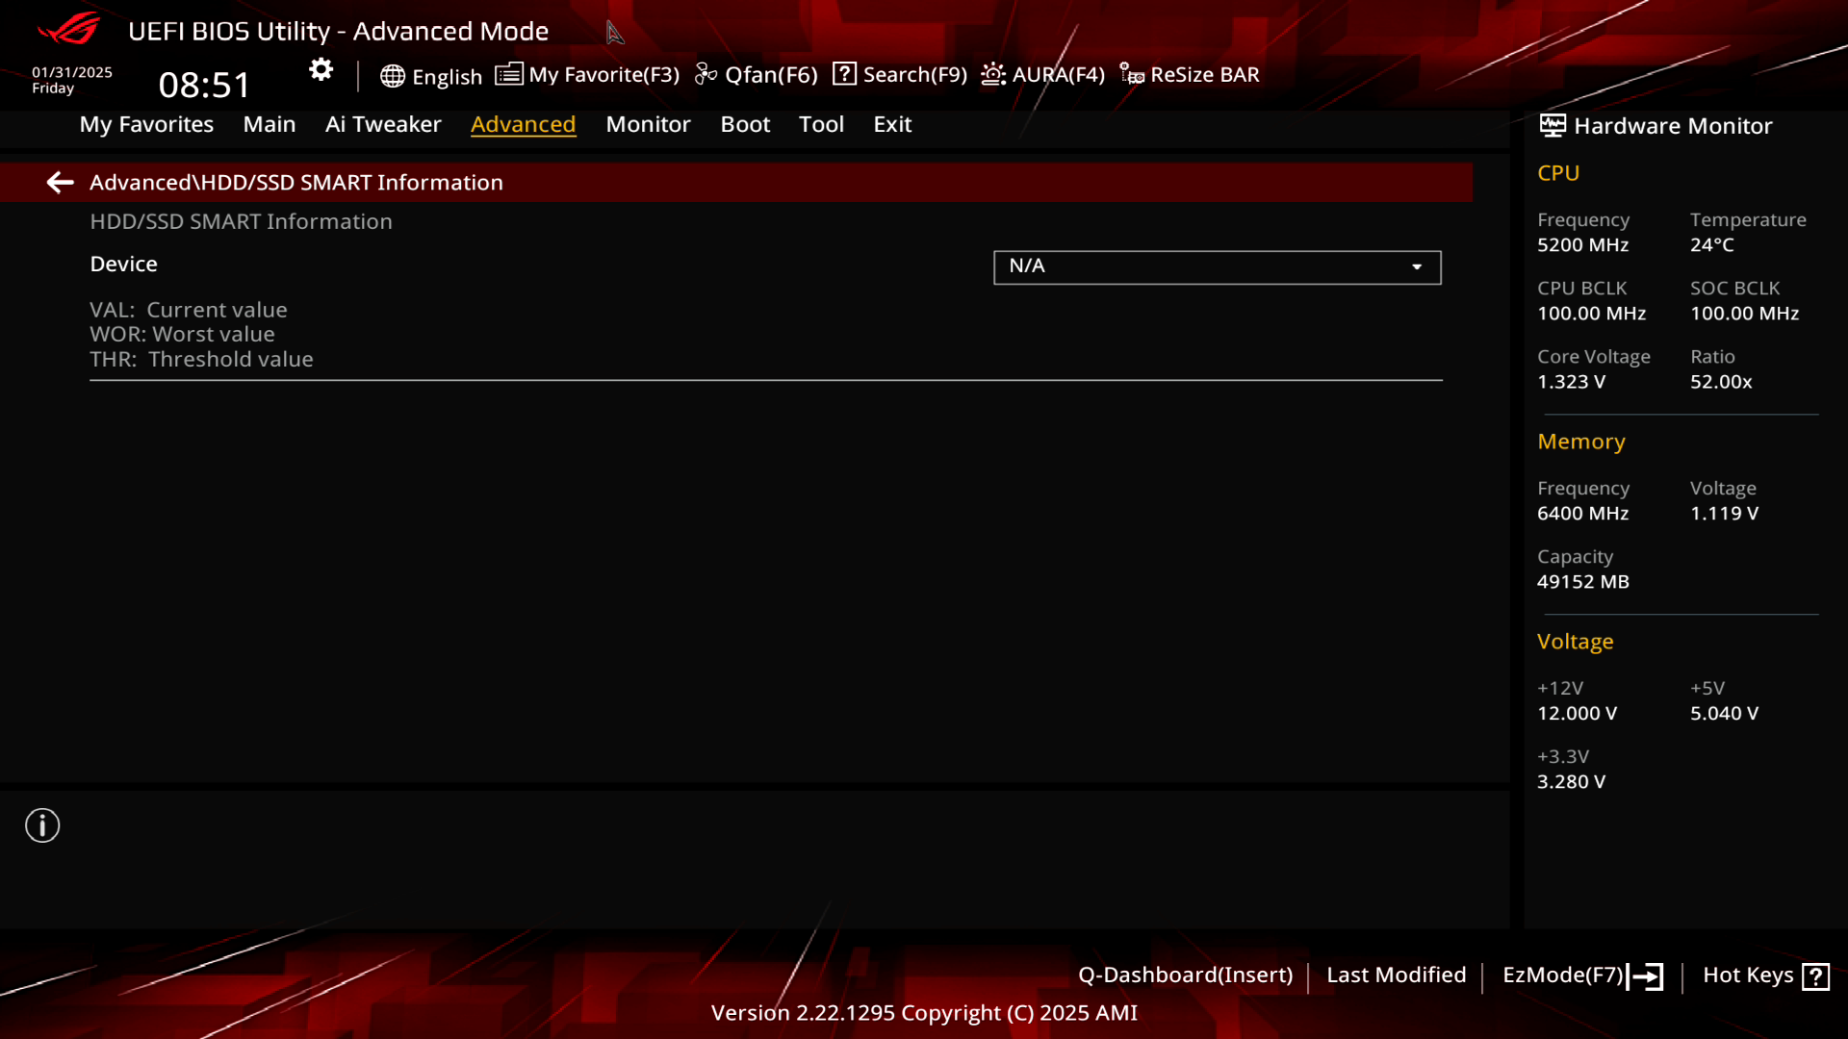Switch to EzMode(F7)
This screenshot has width=1848, height=1039.
tap(1562, 975)
